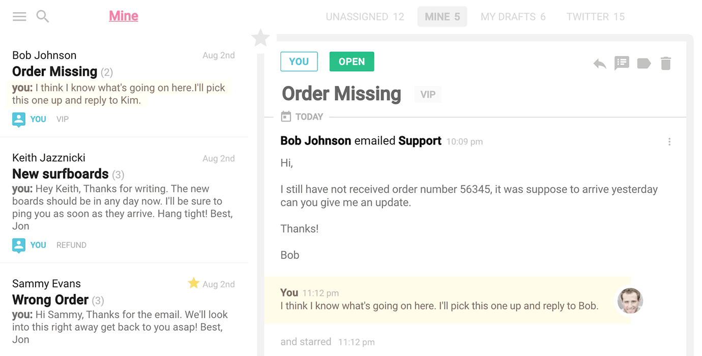The height and width of the screenshot is (356, 702).
Task: Toggle the OPEN status button
Action: coord(352,62)
